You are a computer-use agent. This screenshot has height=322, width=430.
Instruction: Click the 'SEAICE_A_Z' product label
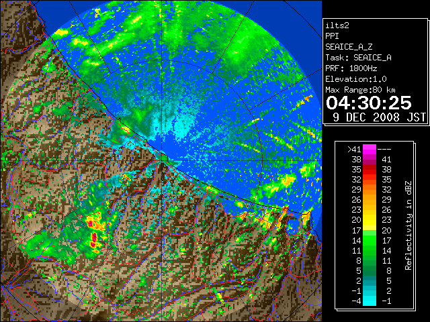click(349, 47)
